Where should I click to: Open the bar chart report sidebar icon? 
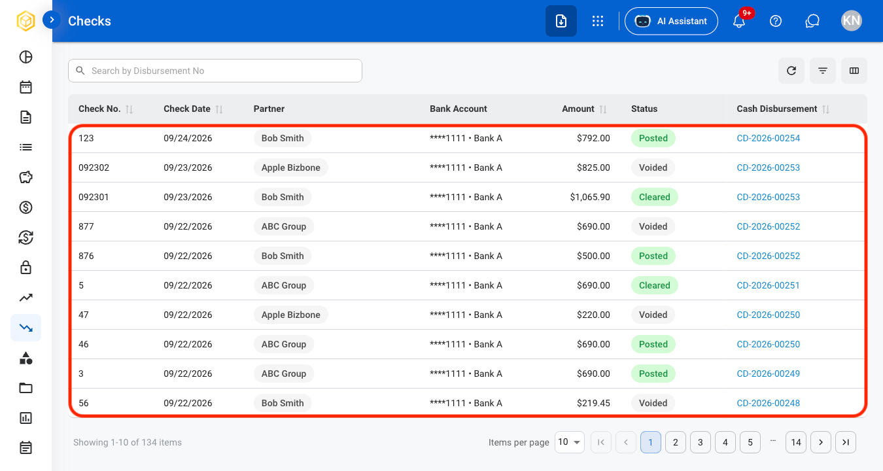click(26, 418)
